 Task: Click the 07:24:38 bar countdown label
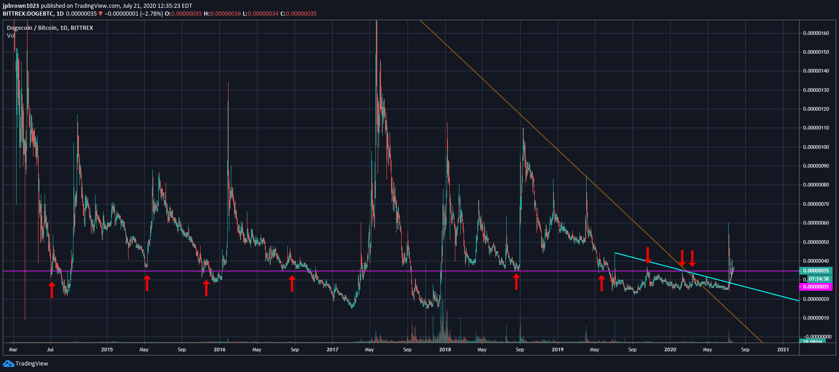[x=819, y=279]
